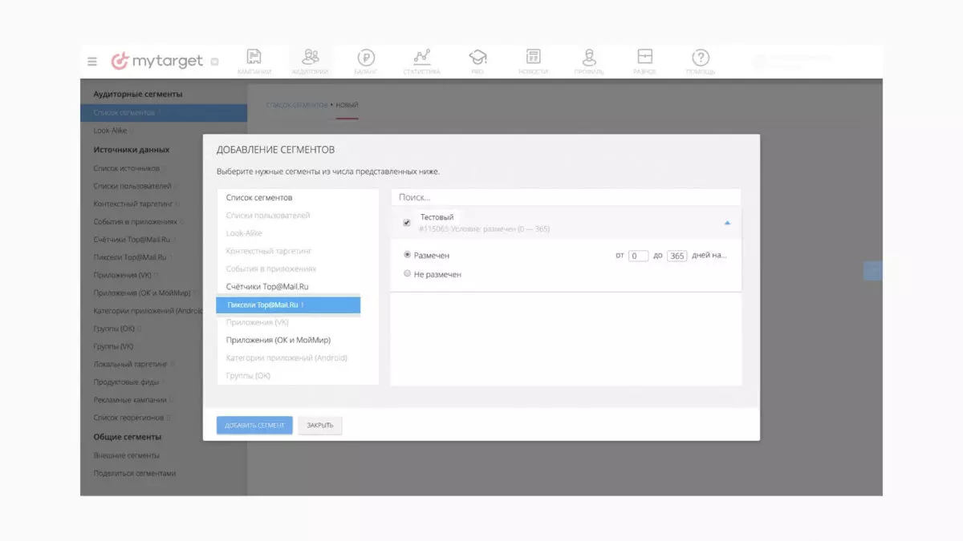Select the Размечен radio button

(407, 256)
